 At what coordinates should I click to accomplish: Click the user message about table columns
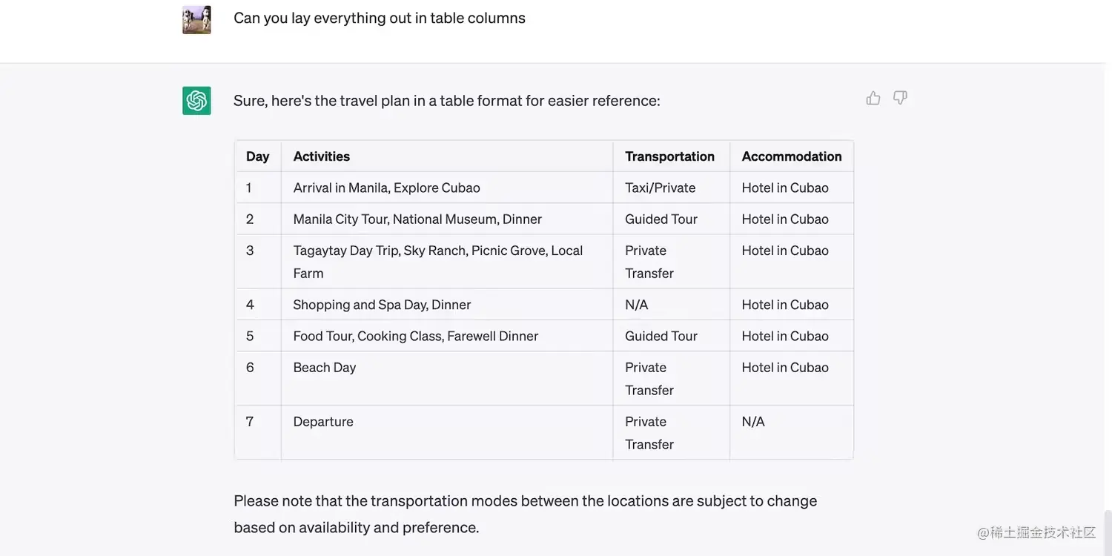[x=379, y=19]
